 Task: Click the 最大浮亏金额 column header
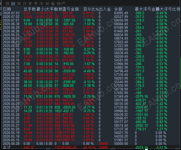point(146,9)
